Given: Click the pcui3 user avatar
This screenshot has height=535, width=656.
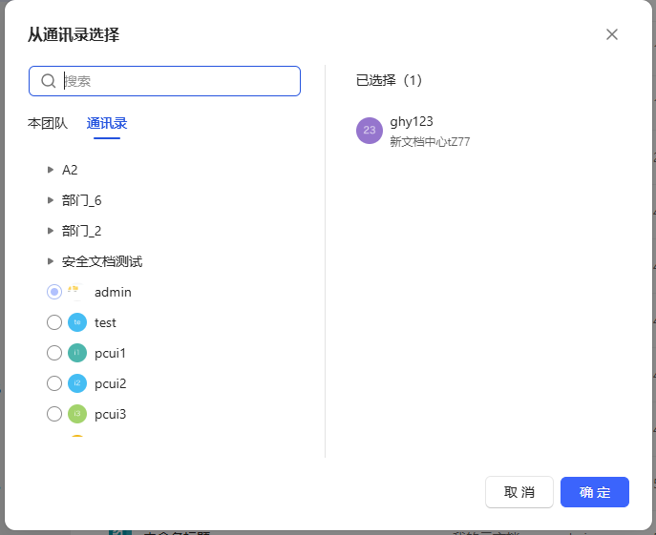Looking at the screenshot, I should (x=77, y=414).
